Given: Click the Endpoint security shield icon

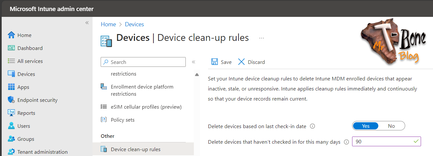Looking at the screenshot, I should 11,100.
